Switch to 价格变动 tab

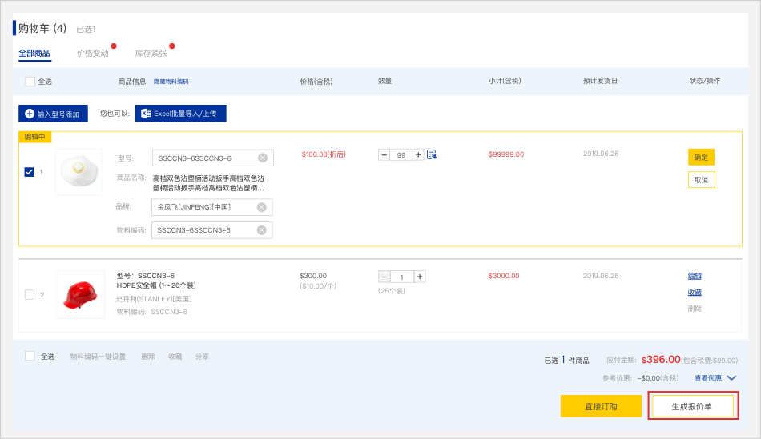coord(92,54)
